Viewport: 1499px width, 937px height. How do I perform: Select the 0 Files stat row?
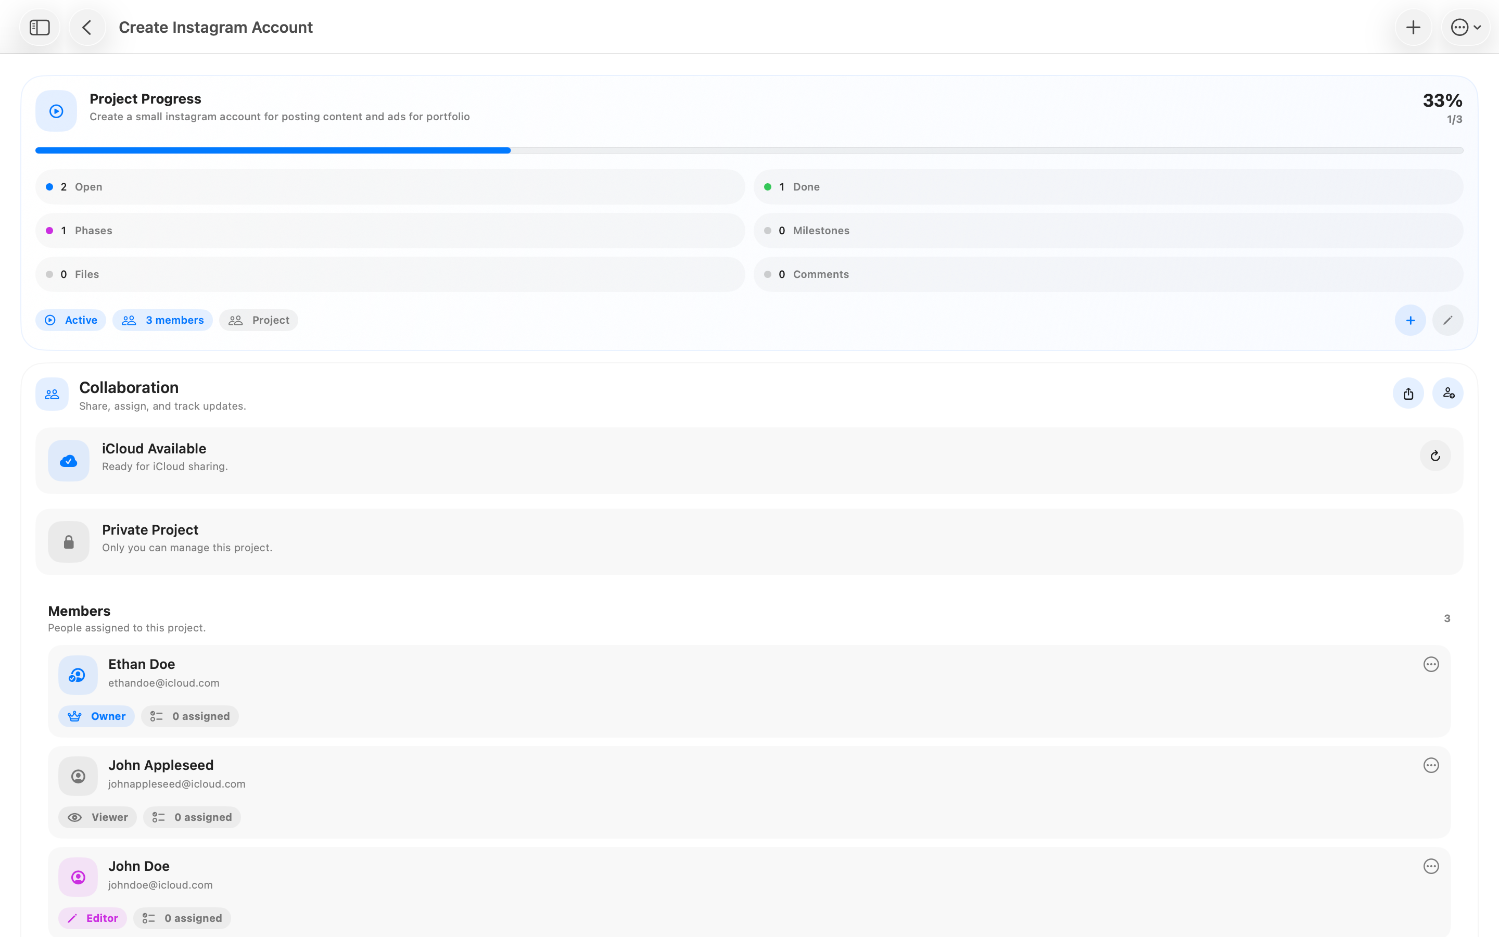pos(390,274)
